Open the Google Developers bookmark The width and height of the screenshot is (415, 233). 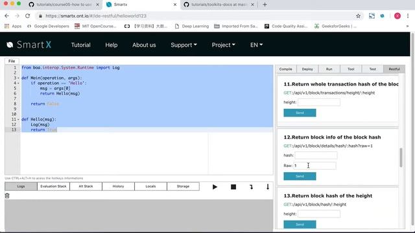[x=48, y=26]
